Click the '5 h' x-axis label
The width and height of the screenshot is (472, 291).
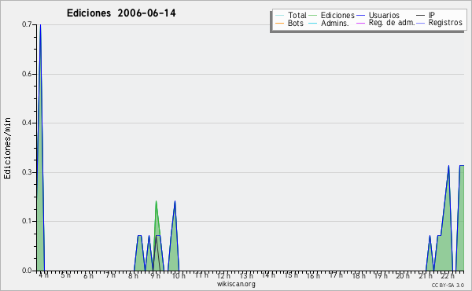(x=65, y=275)
